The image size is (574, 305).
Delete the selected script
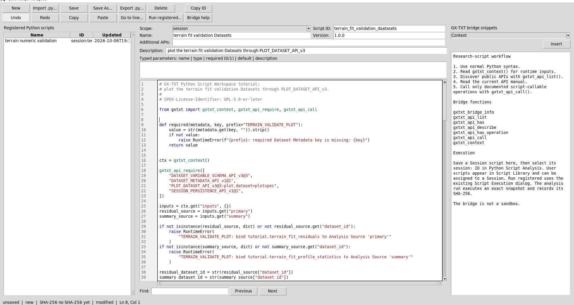click(161, 8)
